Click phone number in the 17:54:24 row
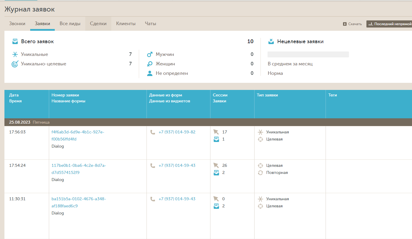 pyautogui.click(x=177, y=166)
